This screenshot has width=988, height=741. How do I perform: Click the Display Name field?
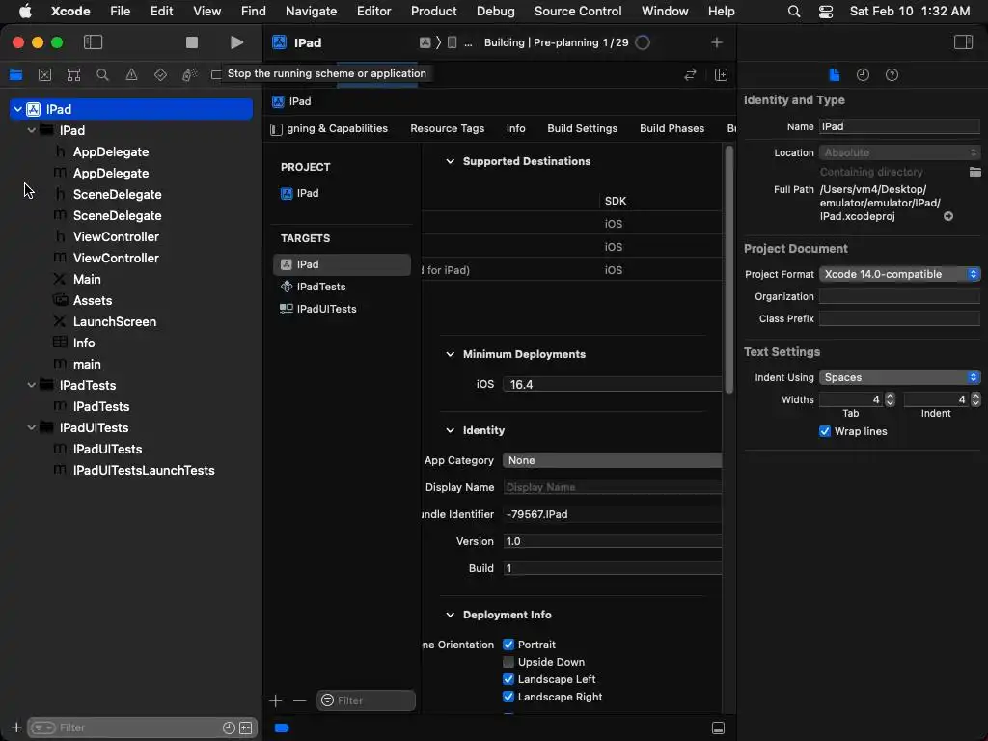pos(613,487)
